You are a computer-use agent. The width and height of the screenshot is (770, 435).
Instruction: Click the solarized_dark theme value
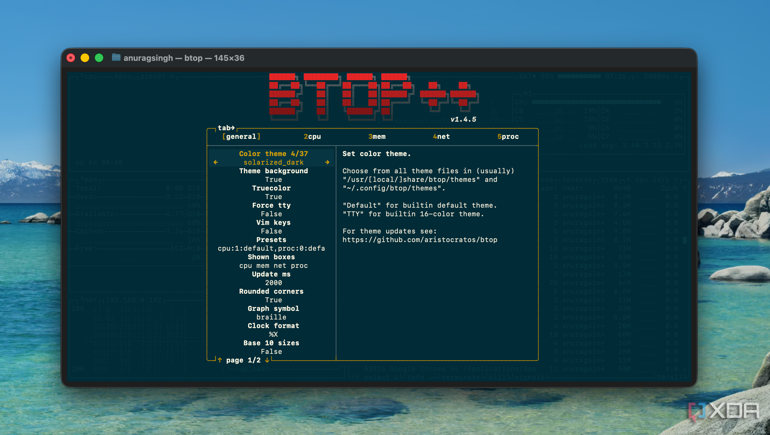pos(273,162)
